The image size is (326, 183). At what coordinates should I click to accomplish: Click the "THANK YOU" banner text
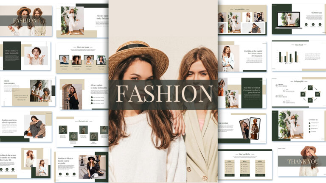coord(303,161)
